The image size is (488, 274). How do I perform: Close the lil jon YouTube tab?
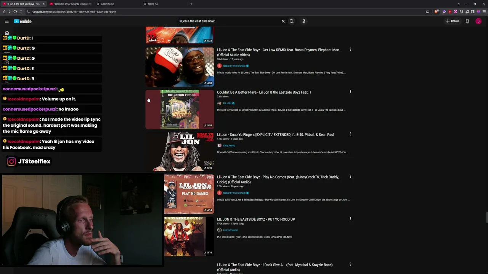(x=43, y=4)
